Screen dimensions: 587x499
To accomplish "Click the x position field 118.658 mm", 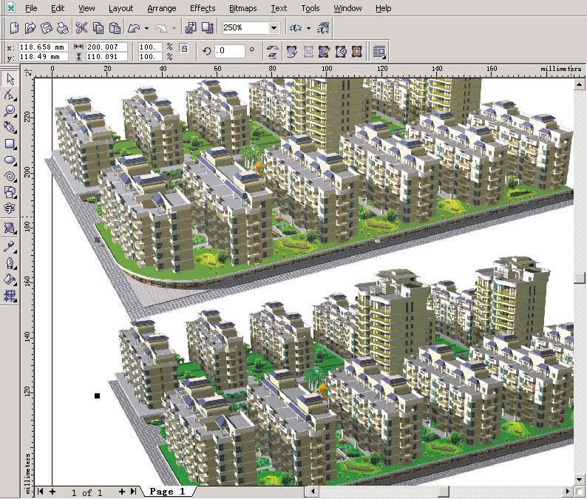I will [43, 47].
